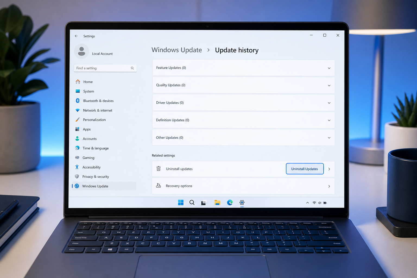The image size is (417, 278).
Task: Focus the Find a setting search box
Action: [105, 68]
